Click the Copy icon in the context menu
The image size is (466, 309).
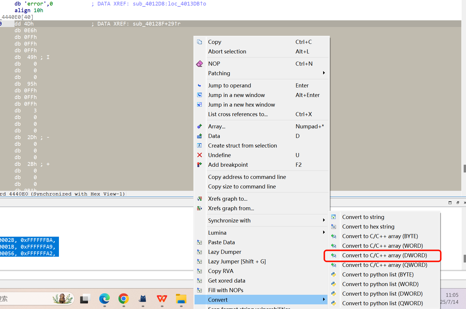click(x=199, y=42)
